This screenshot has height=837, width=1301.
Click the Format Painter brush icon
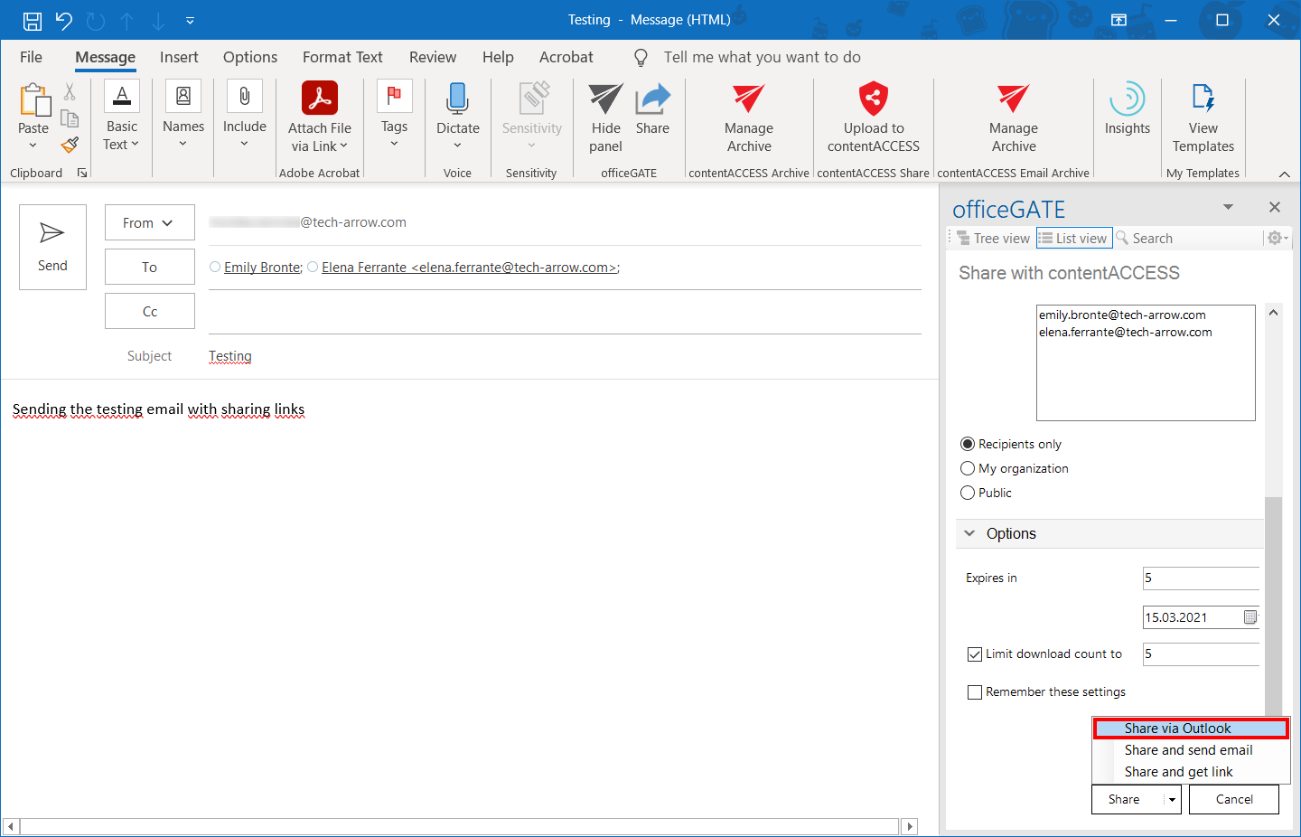tap(70, 145)
